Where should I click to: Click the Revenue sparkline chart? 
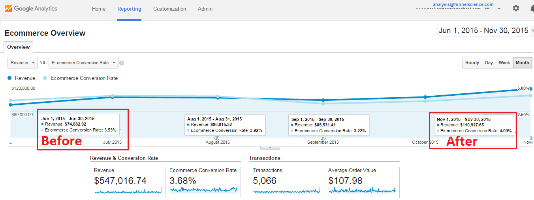(x=128, y=190)
